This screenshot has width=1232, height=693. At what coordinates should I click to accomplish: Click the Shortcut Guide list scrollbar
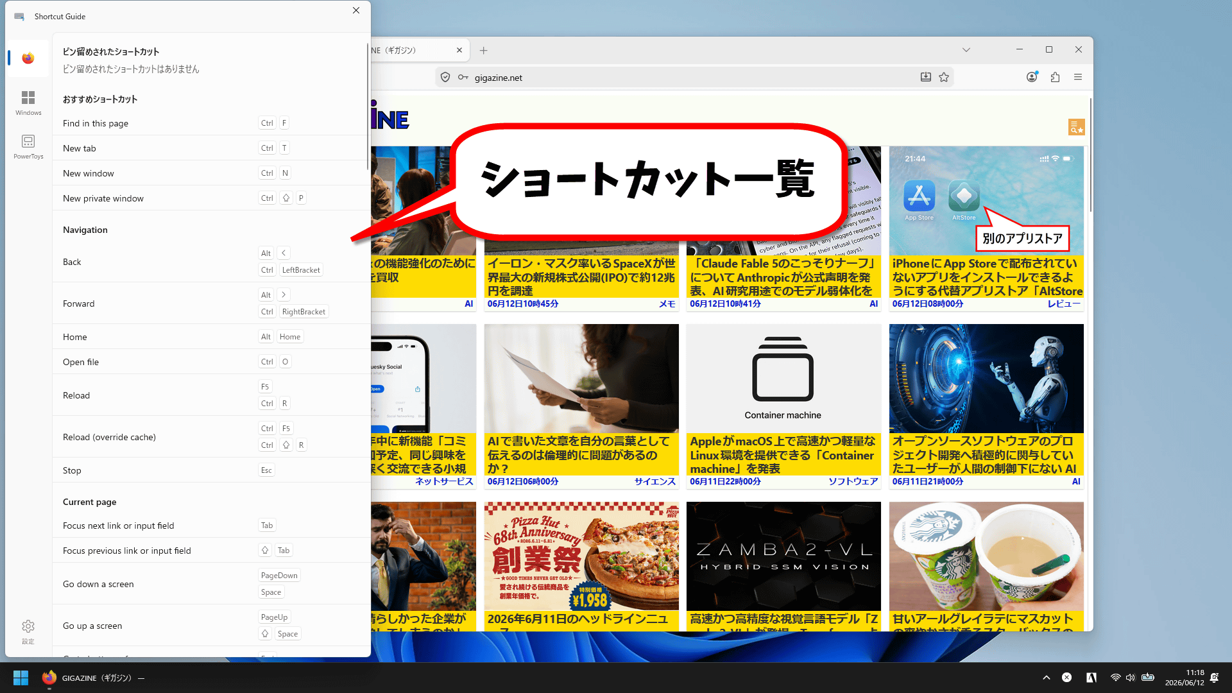(x=368, y=106)
